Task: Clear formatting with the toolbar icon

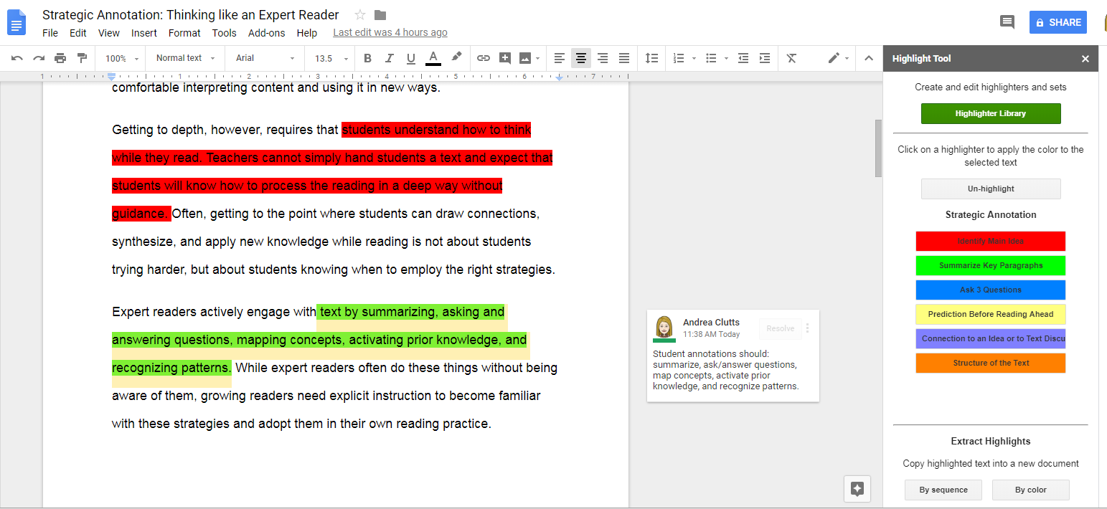Action: pyautogui.click(x=791, y=58)
